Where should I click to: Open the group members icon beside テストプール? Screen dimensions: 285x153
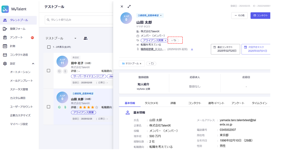click(x=86, y=38)
